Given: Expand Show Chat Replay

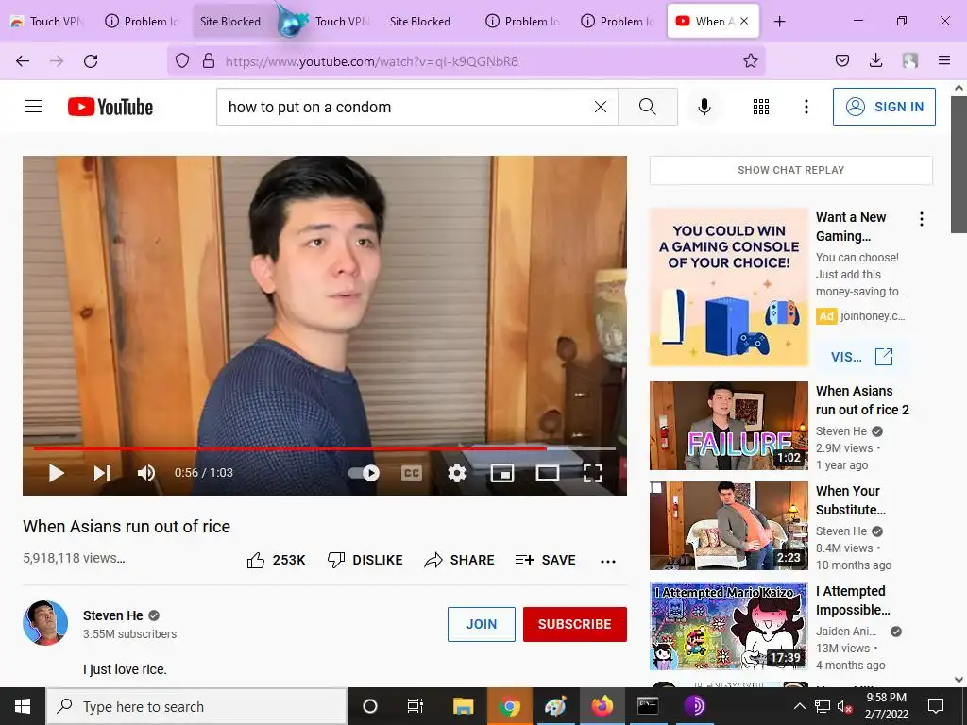Looking at the screenshot, I should pos(790,170).
